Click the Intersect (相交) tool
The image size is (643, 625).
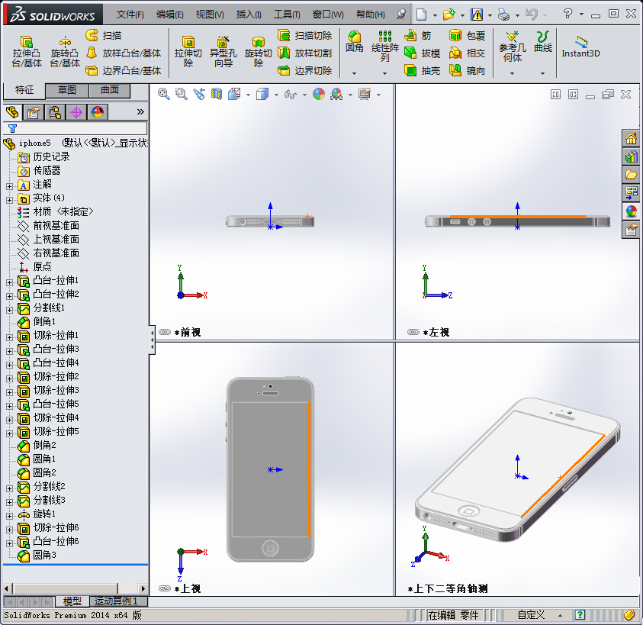pyautogui.click(x=467, y=53)
